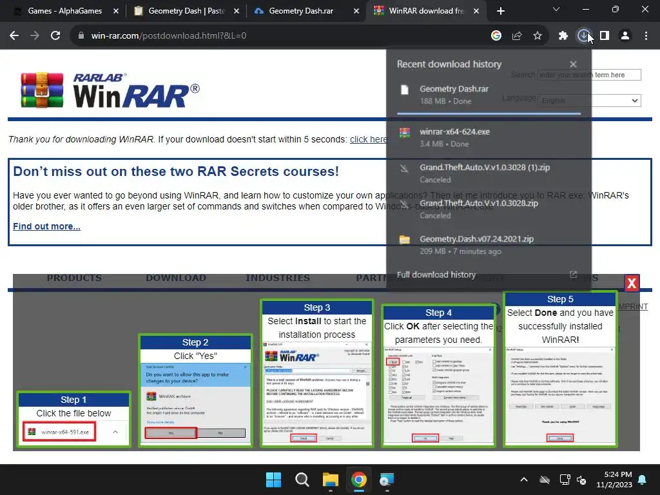Open the PRODUCTS menu

pyautogui.click(x=74, y=278)
